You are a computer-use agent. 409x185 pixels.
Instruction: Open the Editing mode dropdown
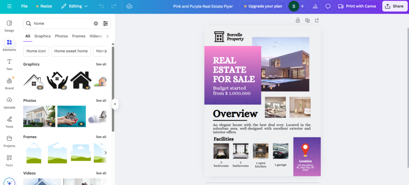tap(74, 6)
